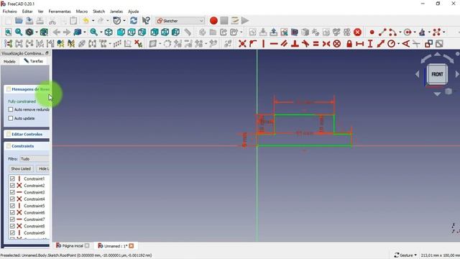Apply the symmetric constraint icon
Screen dimensions: 460x259
pos(326,44)
